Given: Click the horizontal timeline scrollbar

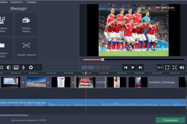Looking at the screenshot, I should click(x=14, y=115).
